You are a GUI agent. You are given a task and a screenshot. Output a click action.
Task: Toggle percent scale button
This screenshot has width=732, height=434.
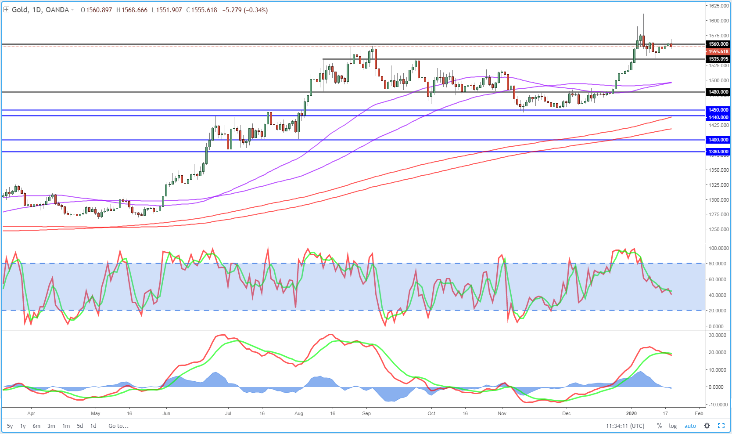pyautogui.click(x=660, y=426)
